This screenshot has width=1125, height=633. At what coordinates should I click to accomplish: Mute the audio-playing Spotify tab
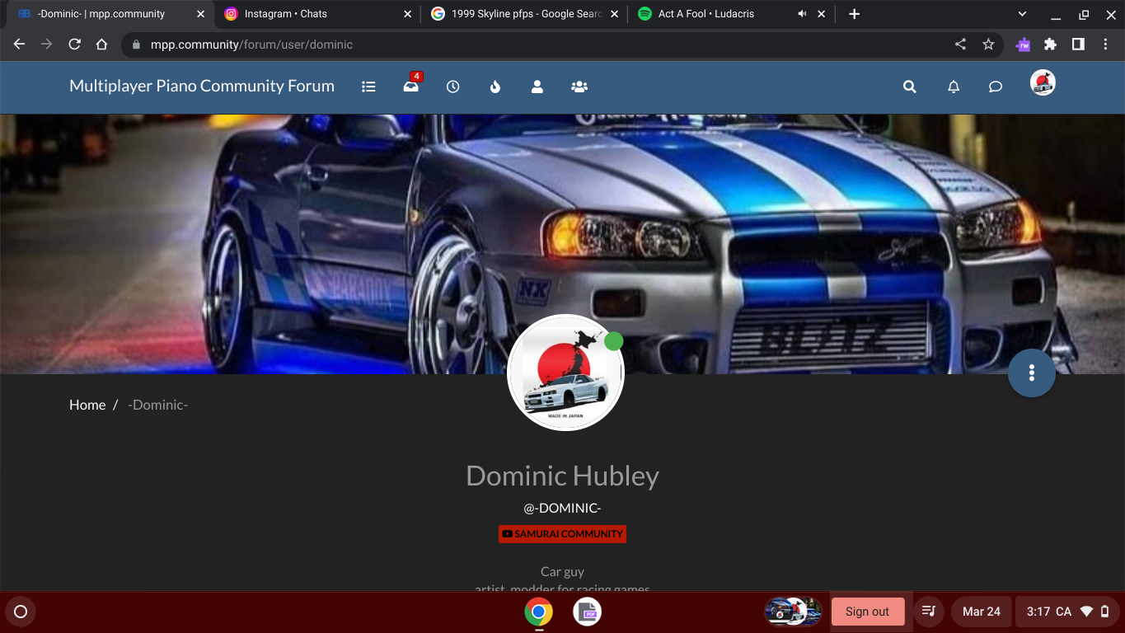[802, 14]
